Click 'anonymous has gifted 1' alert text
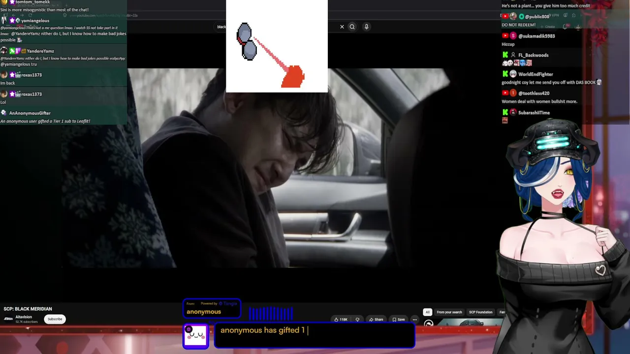630x354 pixels. (263, 330)
